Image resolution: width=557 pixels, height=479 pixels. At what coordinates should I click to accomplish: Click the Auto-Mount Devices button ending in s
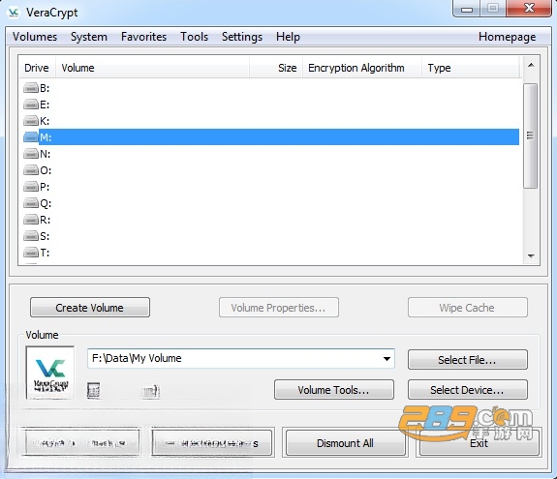point(212,443)
